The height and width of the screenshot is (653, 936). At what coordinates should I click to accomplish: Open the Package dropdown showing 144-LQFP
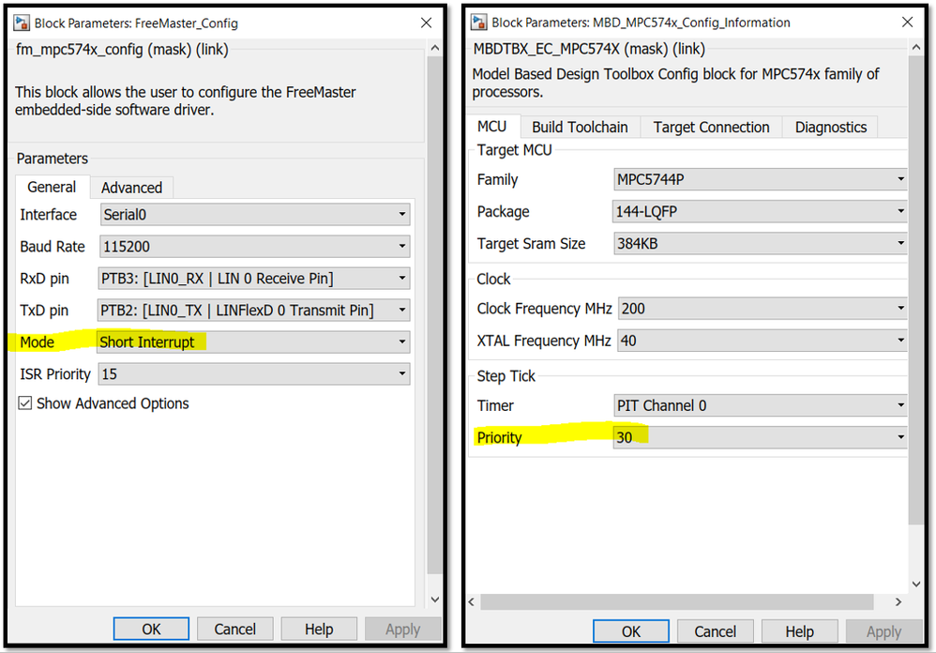click(760, 211)
